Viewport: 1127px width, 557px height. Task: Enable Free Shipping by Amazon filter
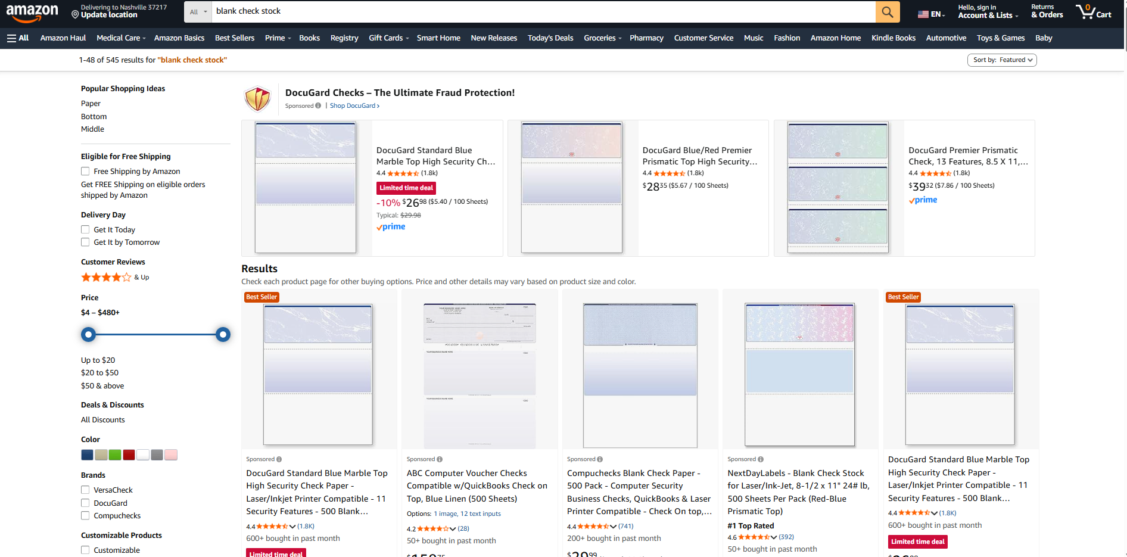point(85,171)
